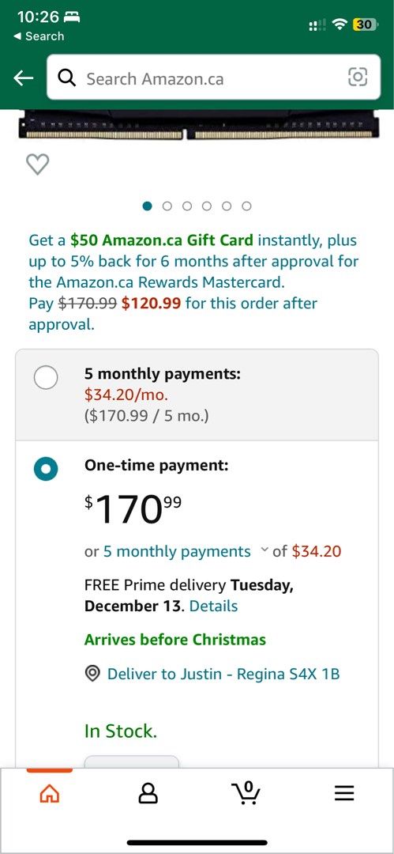Viewport: 394px width, 854px height.
Task: Tap the back arrow beside search bar
Action: (x=24, y=78)
